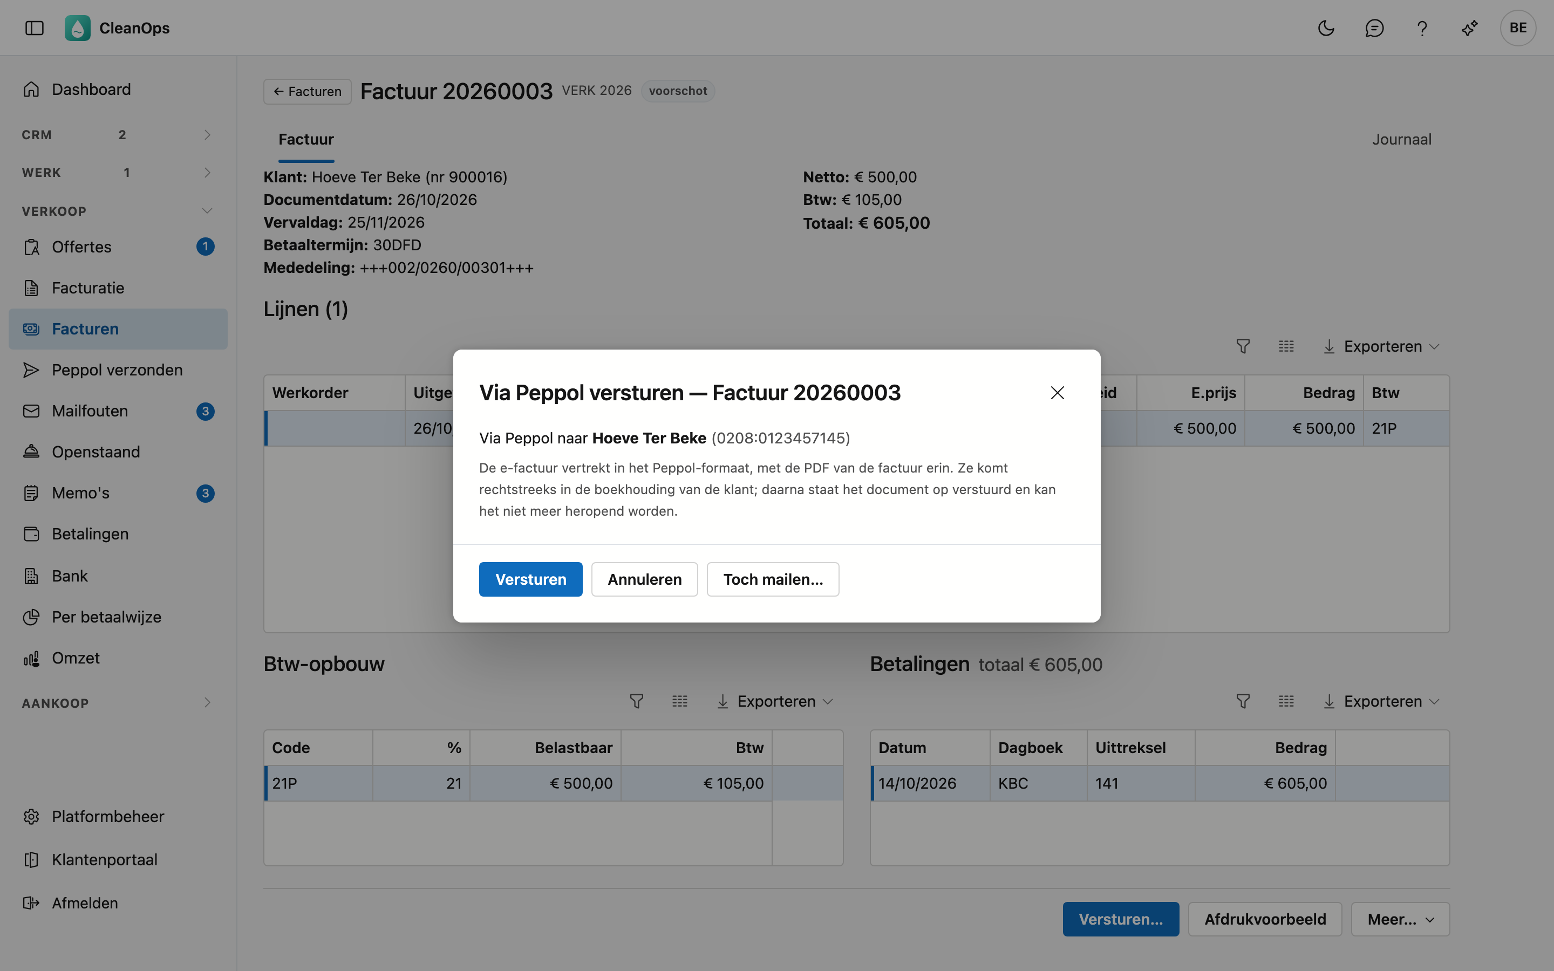Viewport: 1554px width, 971px height.
Task: Click filter icon above Lijnen table
Action: point(1243,346)
